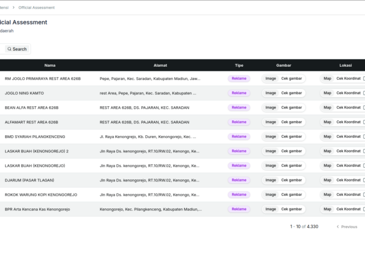Click Reklame tag in RM JOGLO PRIMARAYA row
Screen dimensions: 365x274
coord(239,79)
